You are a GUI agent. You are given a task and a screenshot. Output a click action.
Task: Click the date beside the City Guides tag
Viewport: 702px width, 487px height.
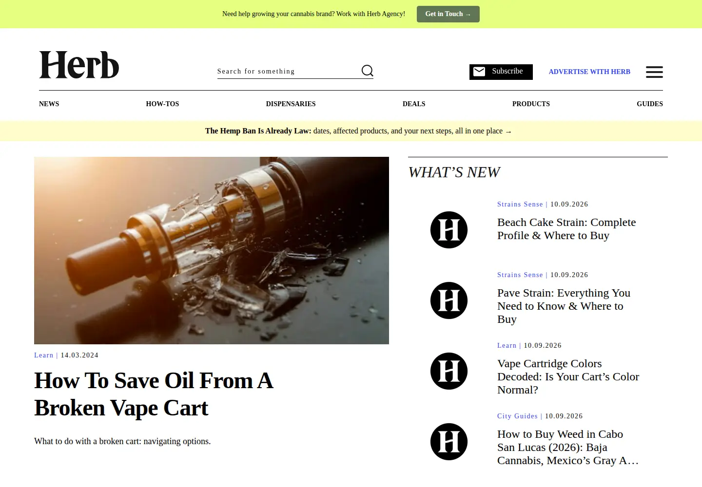point(564,416)
